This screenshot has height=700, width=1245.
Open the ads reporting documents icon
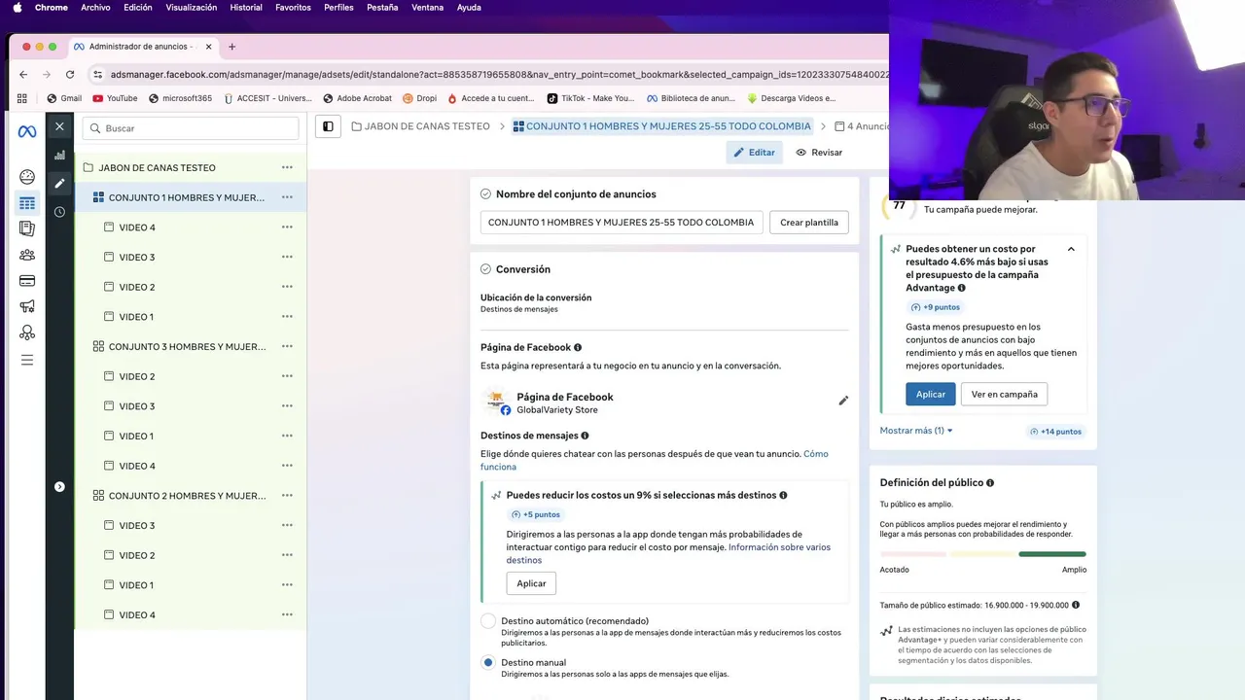27,228
